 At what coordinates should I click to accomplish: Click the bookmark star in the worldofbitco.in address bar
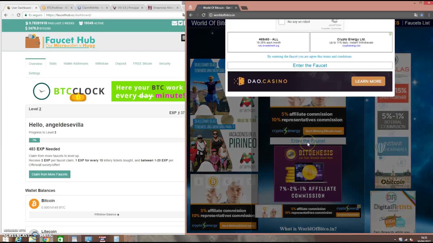click(x=421, y=15)
